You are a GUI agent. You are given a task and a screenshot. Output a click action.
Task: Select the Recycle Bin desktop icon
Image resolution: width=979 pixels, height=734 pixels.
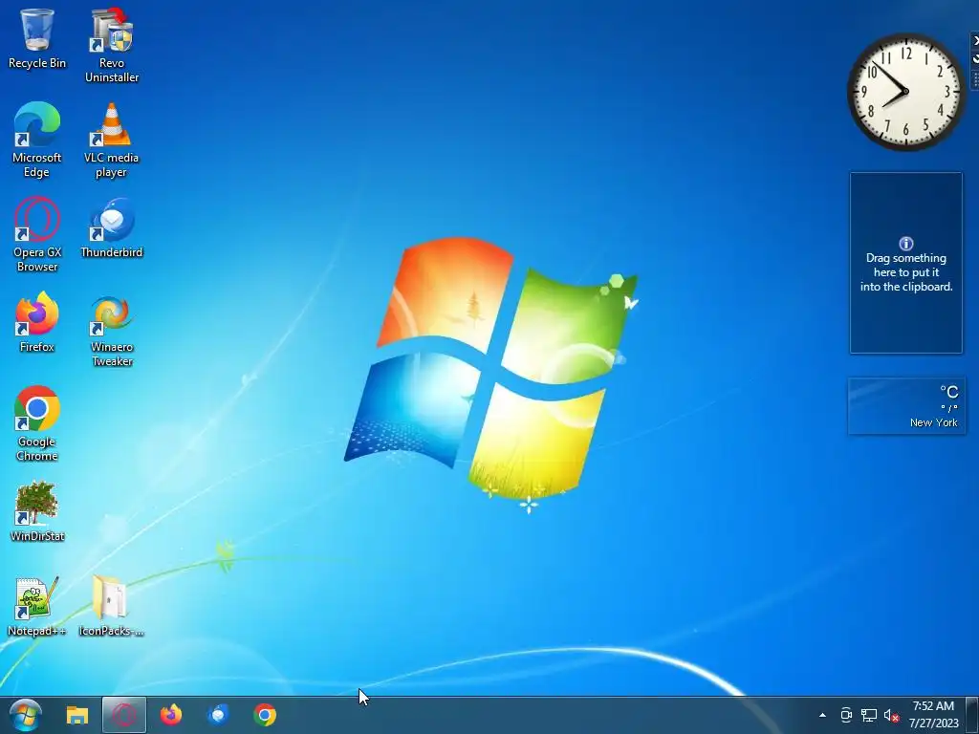point(37,38)
